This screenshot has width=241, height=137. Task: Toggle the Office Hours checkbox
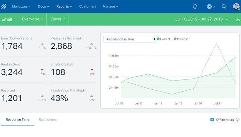[x=212, y=120]
